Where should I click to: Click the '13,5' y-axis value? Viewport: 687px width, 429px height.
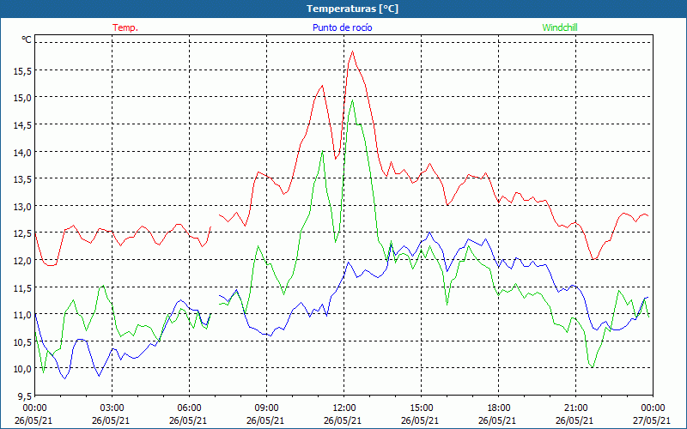[22, 180]
